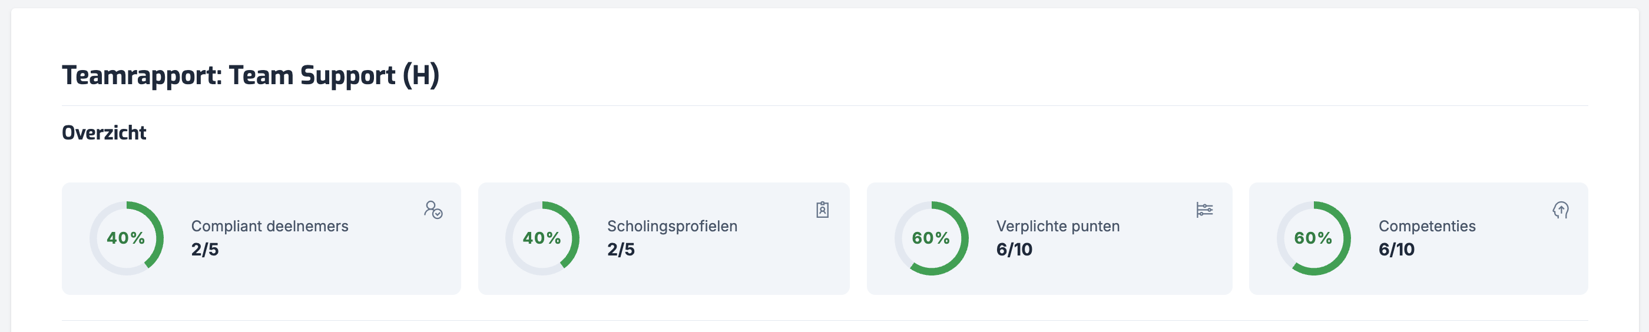Open the Verplichte punten label
The width and height of the screenshot is (1649, 332).
coord(1058,227)
